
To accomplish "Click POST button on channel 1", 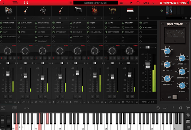I will click(14, 46).
